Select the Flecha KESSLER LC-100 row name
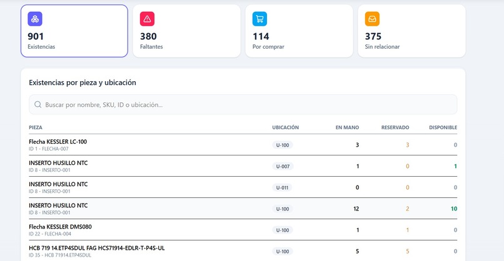This screenshot has width=504, height=261. pyautogui.click(x=58, y=142)
